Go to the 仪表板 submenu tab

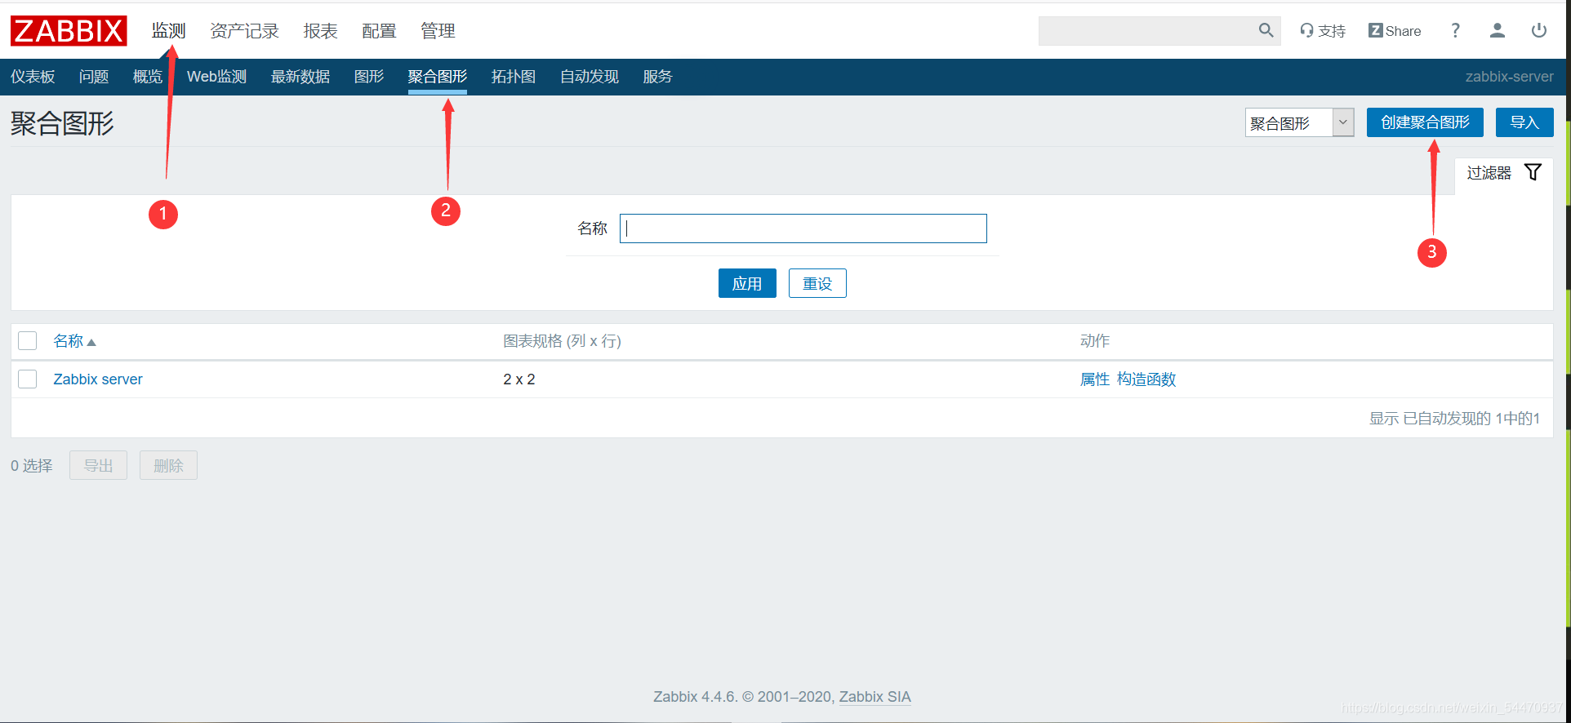[33, 77]
